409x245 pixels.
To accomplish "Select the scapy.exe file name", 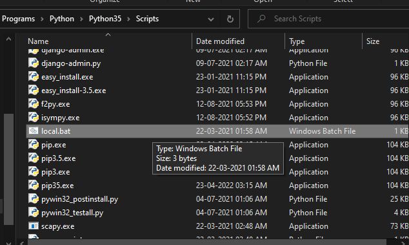I will (x=57, y=227).
